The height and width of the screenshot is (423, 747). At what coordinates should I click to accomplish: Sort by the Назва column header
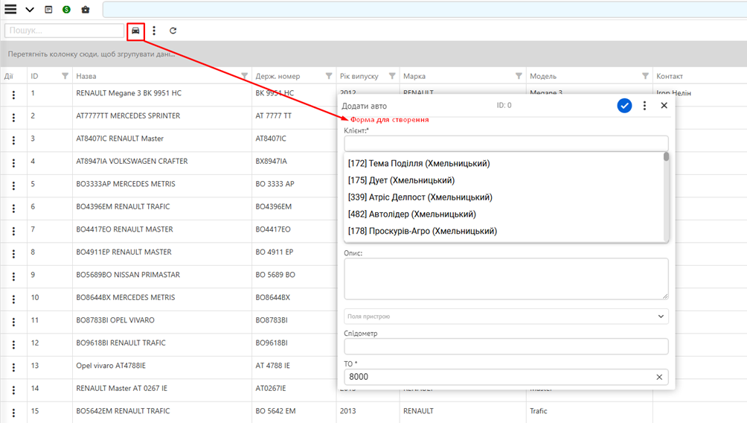[x=86, y=76]
